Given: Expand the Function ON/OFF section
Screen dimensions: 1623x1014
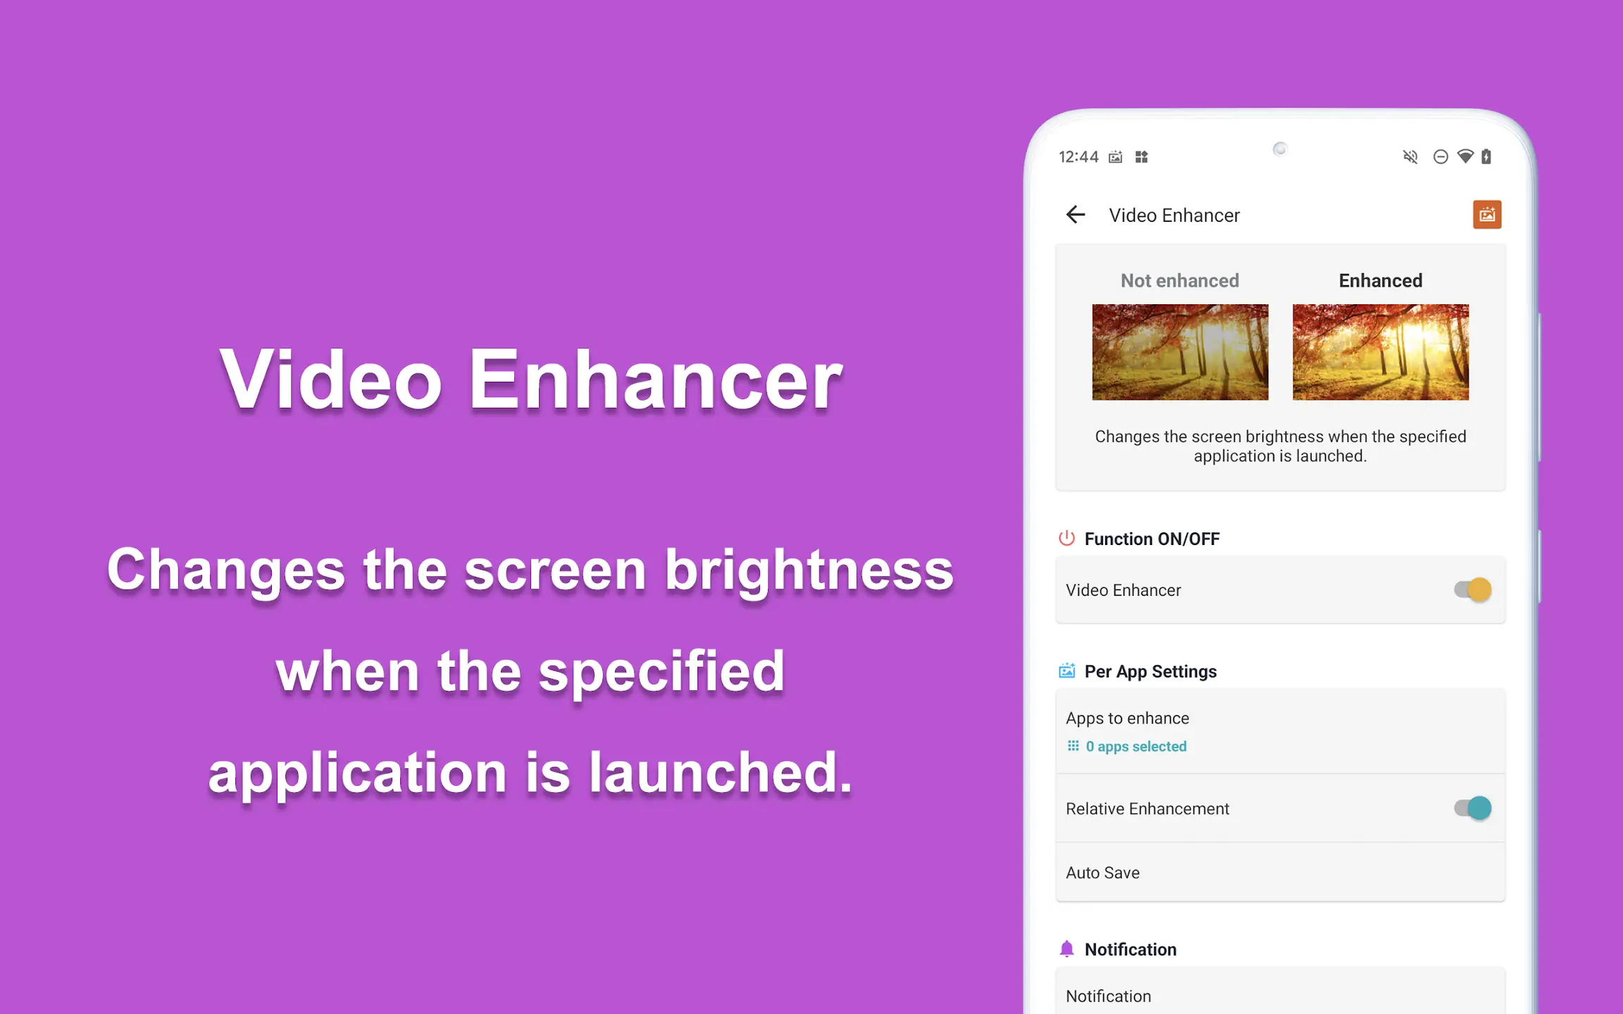Looking at the screenshot, I should point(1155,539).
